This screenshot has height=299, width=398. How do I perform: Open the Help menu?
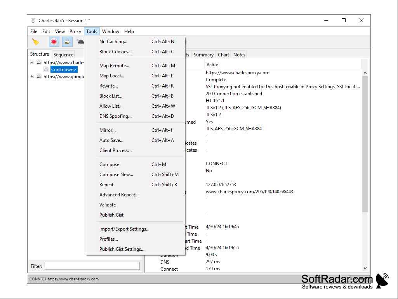point(129,31)
